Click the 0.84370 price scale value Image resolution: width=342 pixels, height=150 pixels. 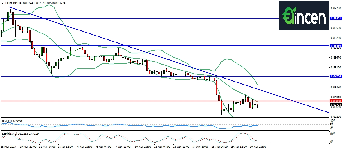(335, 87)
